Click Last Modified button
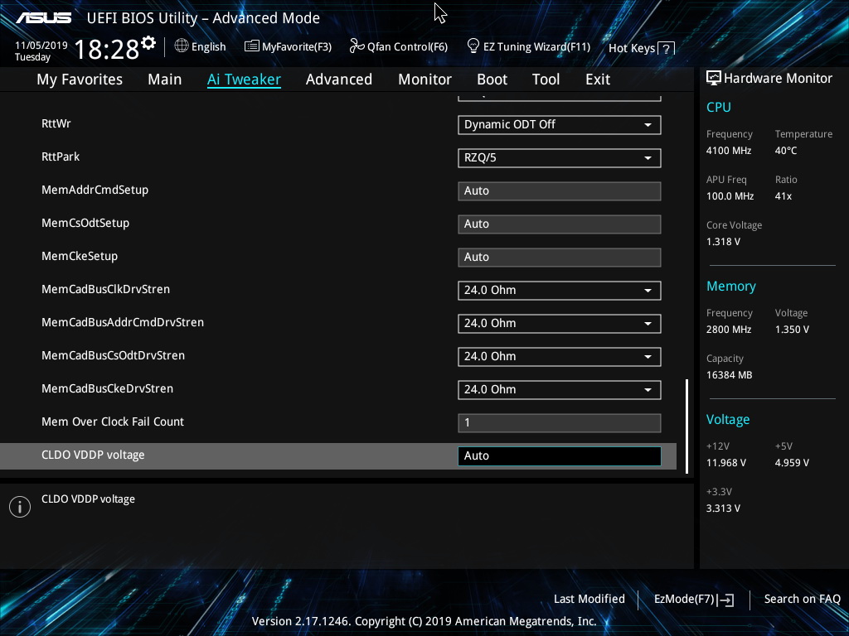The width and height of the screenshot is (849, 636). 589,599
